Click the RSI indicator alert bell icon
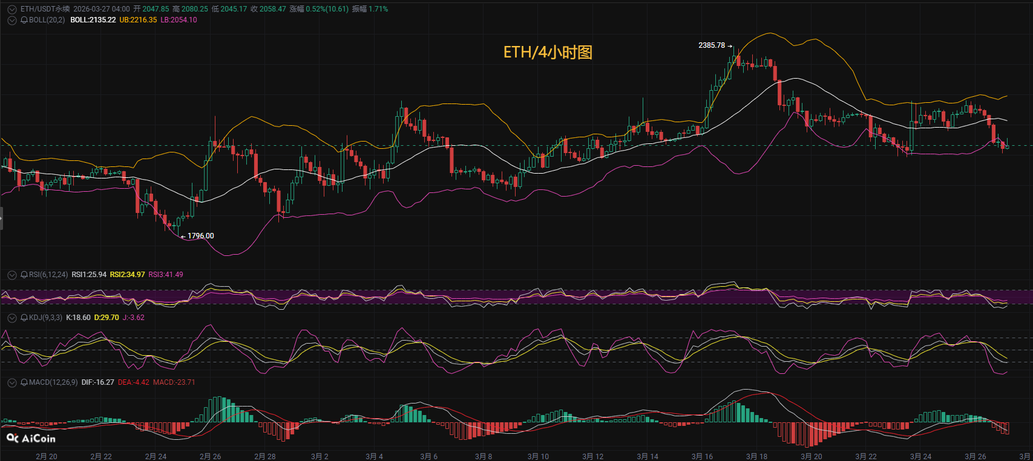The width and height of the screenshot is (1033, 461). 24,275
